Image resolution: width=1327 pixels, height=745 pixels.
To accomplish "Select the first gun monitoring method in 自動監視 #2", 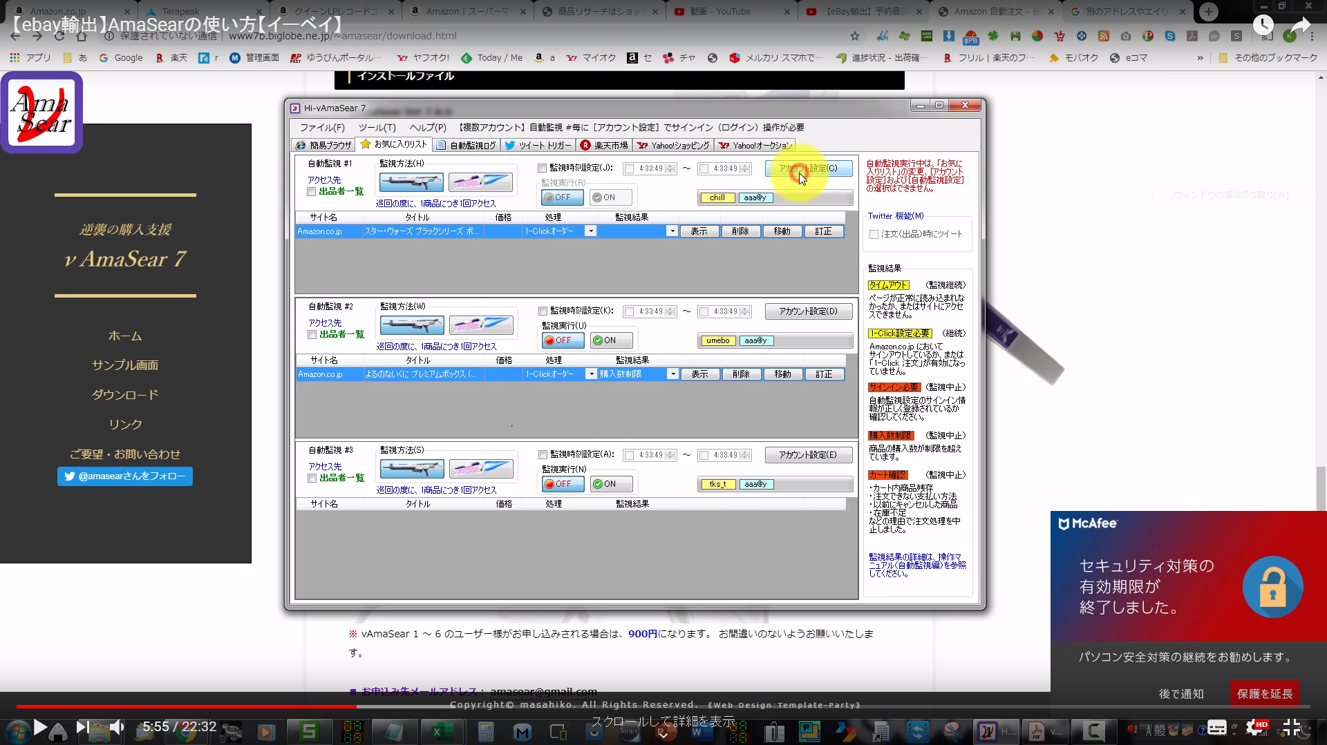I will click(413, 325).
